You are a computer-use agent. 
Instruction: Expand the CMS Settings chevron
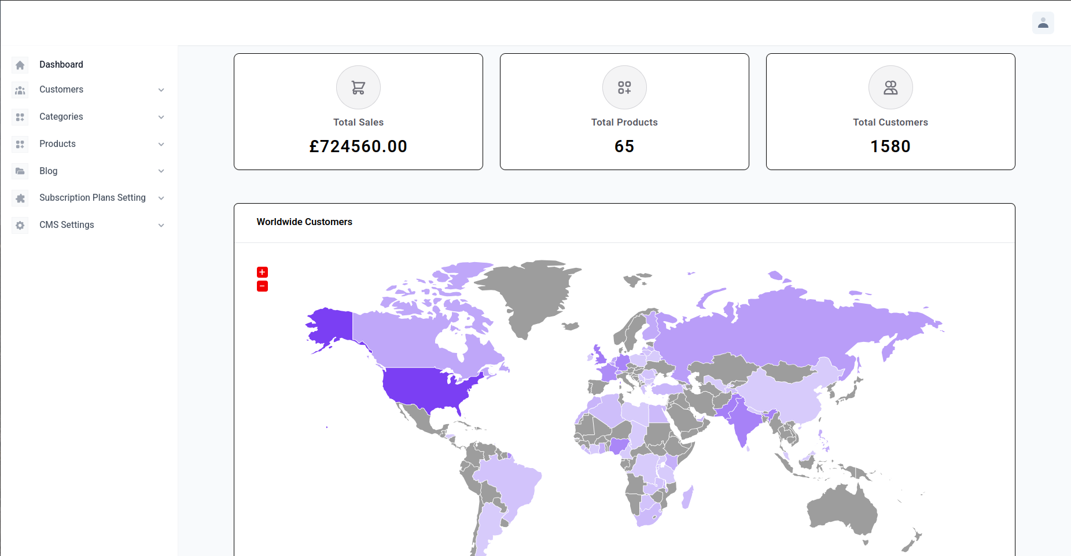pyautogui.click(x=161, y=225)
